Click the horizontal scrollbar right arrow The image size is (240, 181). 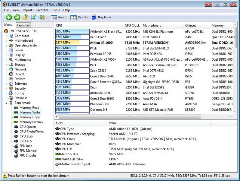pos(230,116)
